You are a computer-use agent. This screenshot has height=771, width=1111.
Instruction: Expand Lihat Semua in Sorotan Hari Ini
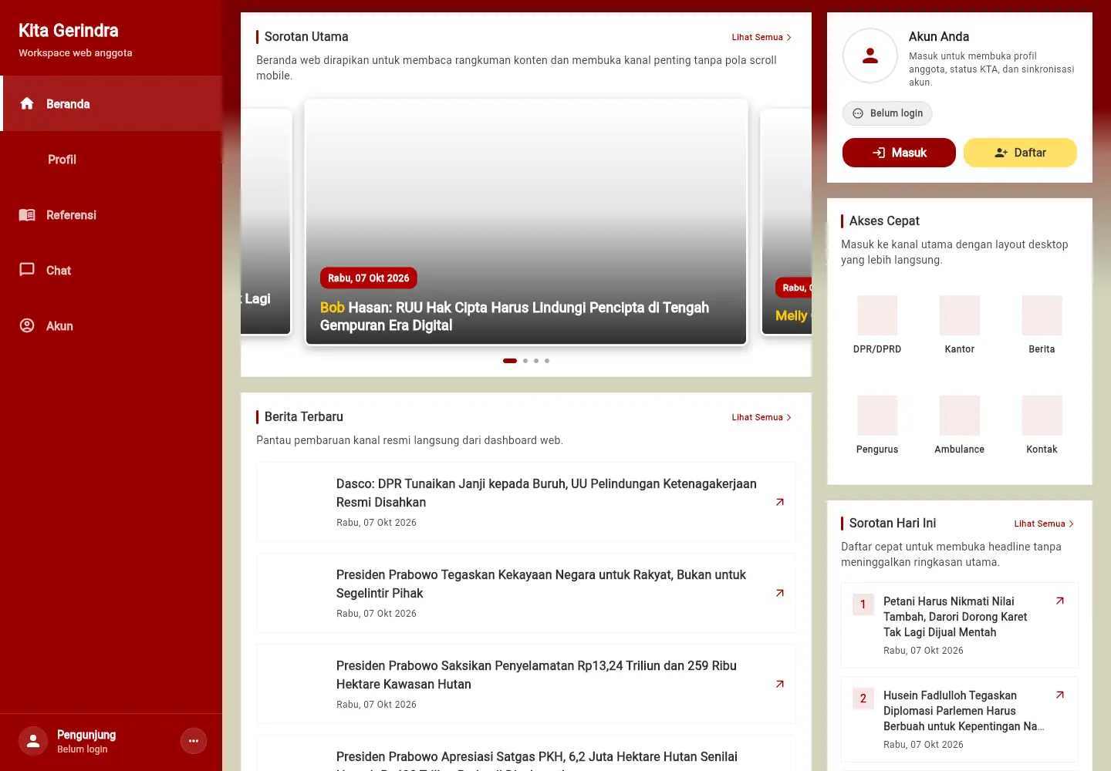pos(1044,524)
